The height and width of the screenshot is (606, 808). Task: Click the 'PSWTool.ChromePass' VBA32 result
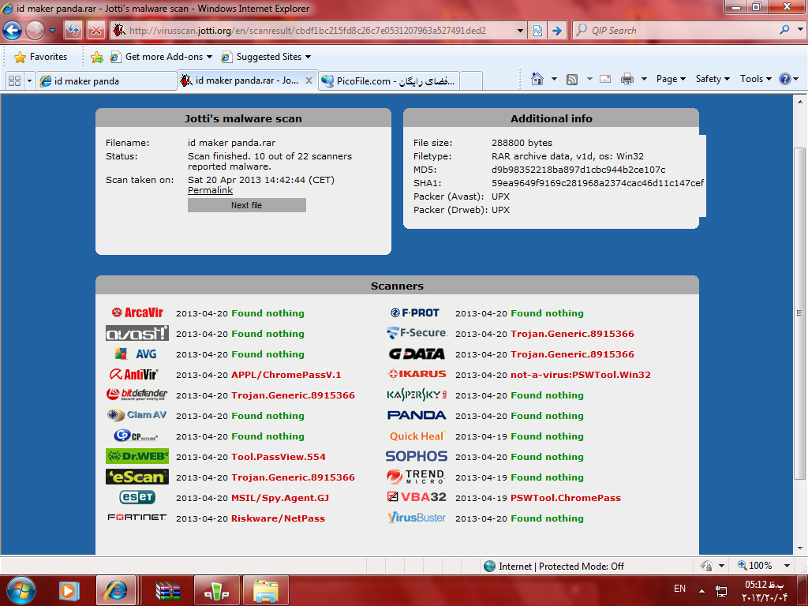click(566, 498)
